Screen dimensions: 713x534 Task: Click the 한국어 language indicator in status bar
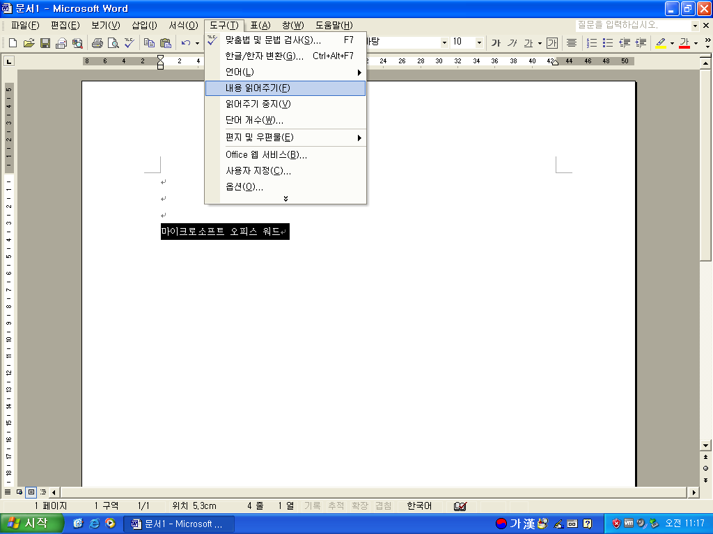pyautogui.click(x=418, y=506)
